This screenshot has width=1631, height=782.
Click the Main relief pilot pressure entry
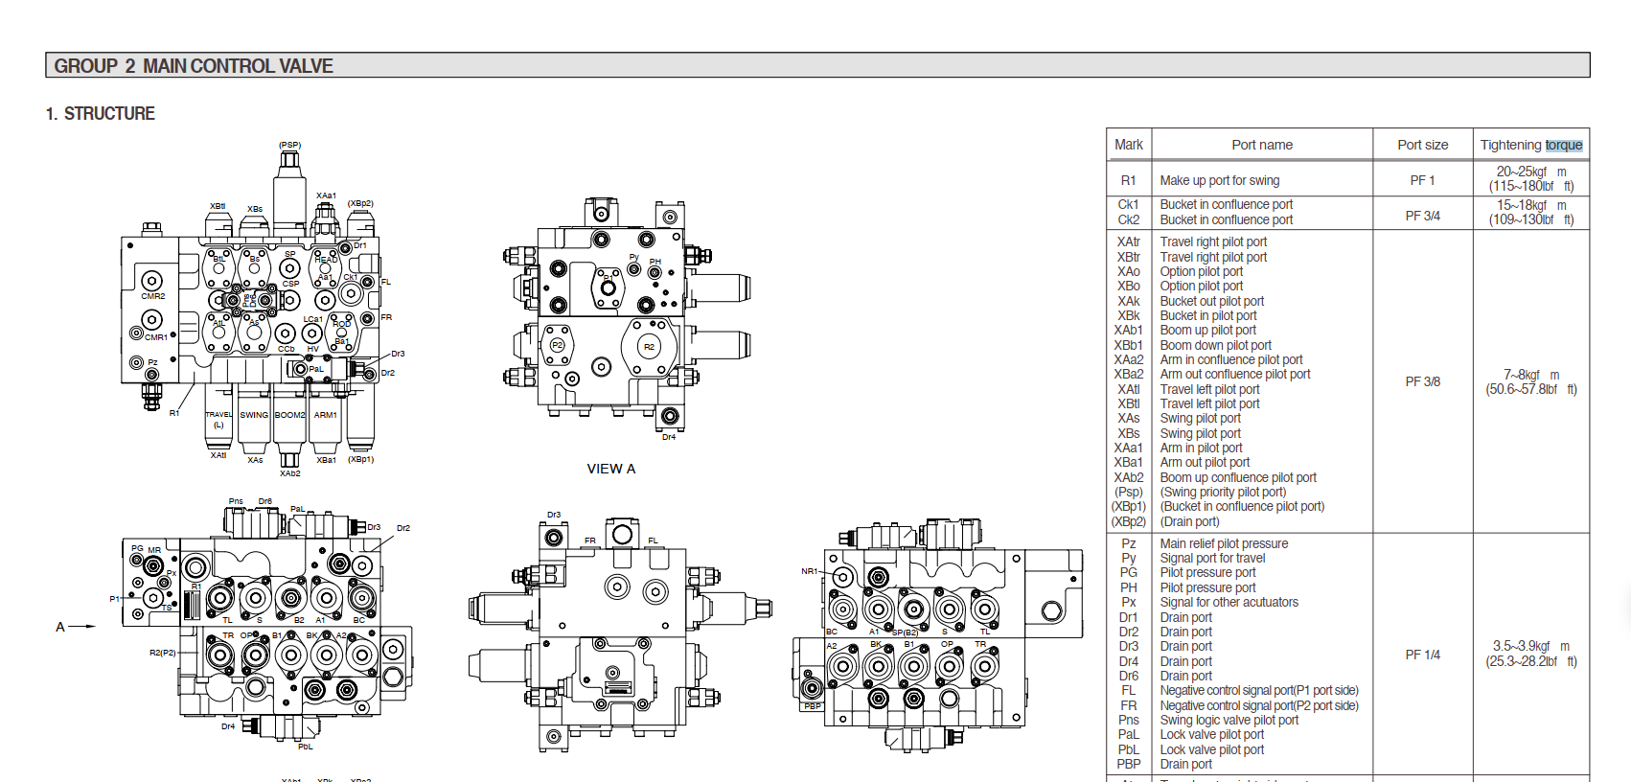[1224, 543]
